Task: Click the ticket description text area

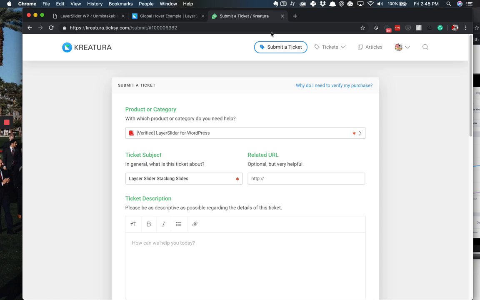Action: pos(245,266)
